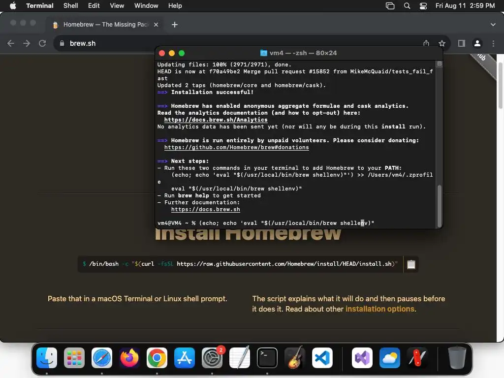504x378 pixels.
Task: Click the /bin/bash install command text
Action: [x=240, y=264]
